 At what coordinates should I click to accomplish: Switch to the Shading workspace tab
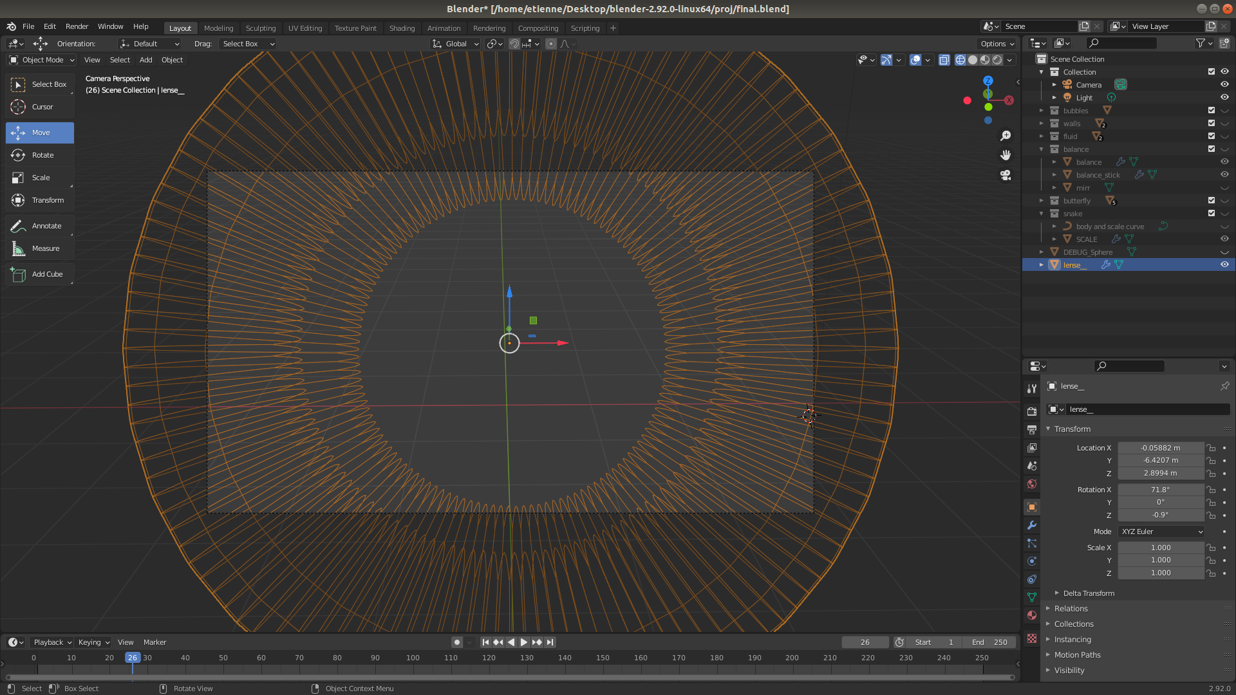tap(402, 28)
